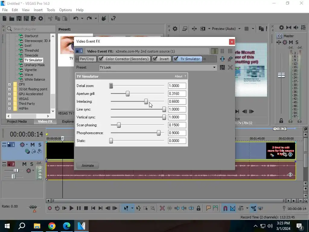
Task: Click the Phosphorescence slider handle
Action: click(x=159, y=133)
